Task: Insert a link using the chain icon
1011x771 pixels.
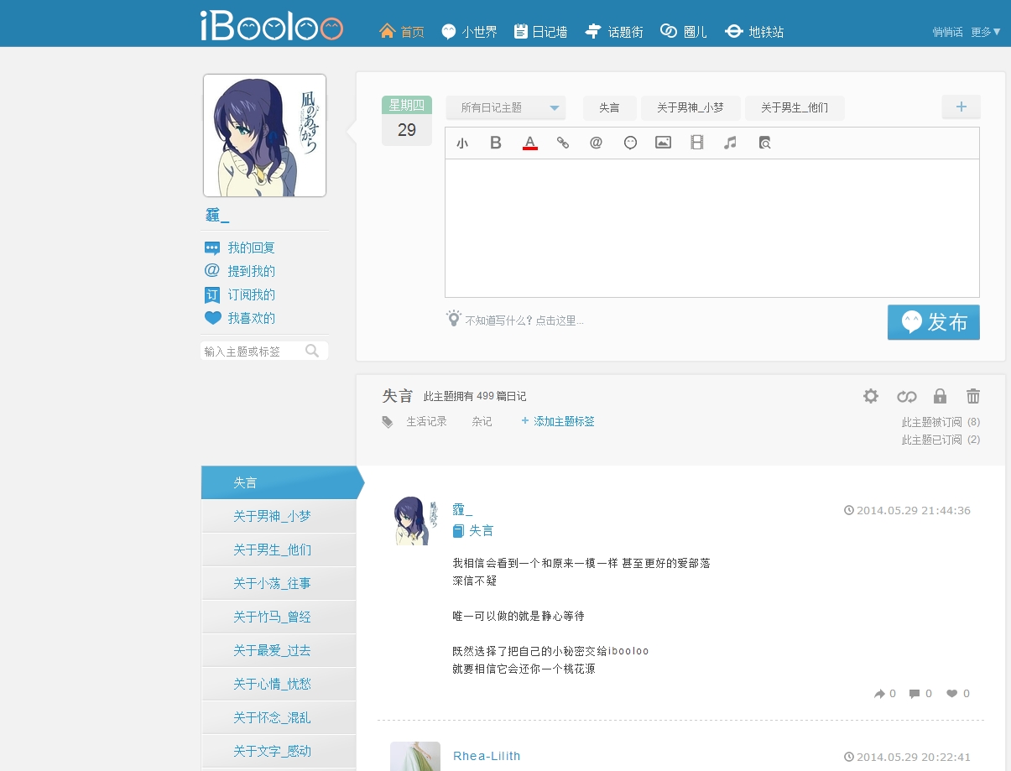Action: pos(563,143)
